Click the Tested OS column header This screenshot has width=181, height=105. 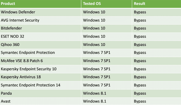pyautogui.click(x=106, y=4)
